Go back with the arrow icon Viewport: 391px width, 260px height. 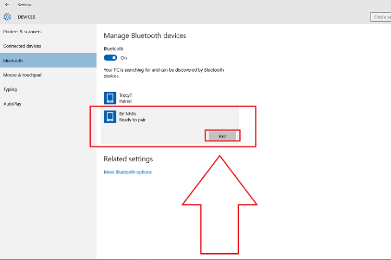(7, 5)
